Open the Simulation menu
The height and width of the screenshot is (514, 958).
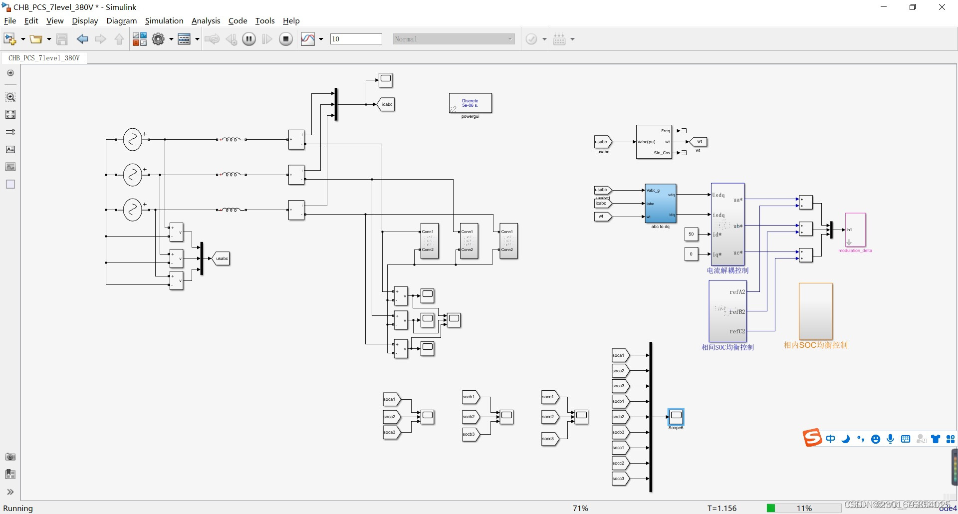(x=164, y=20)
